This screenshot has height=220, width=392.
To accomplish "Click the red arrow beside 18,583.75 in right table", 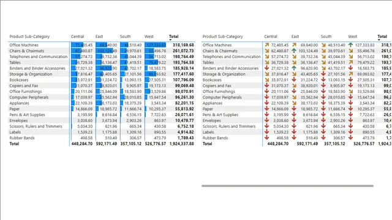I will [x=351, y=68].
